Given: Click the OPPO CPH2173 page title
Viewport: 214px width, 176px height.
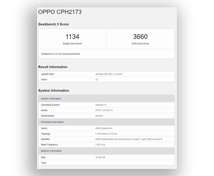Looking at the screenshot, I should pos(60,12).
